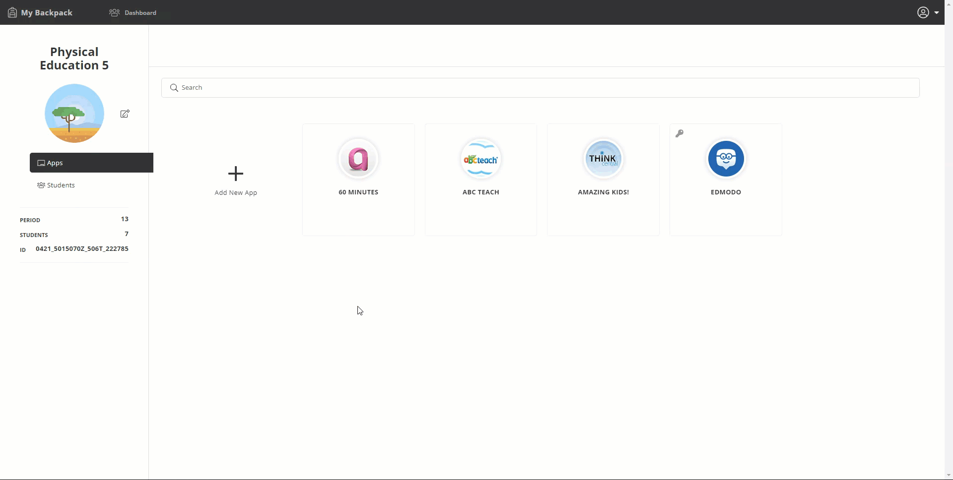This screenshot has height=480, width=953.
Task: Open the Think Central Amazing Kids icon
Action: pos(603,159)
